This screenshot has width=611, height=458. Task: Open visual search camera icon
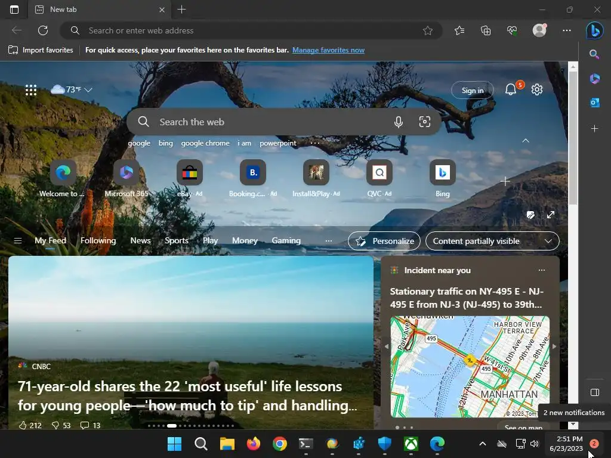tap(424, 122)
